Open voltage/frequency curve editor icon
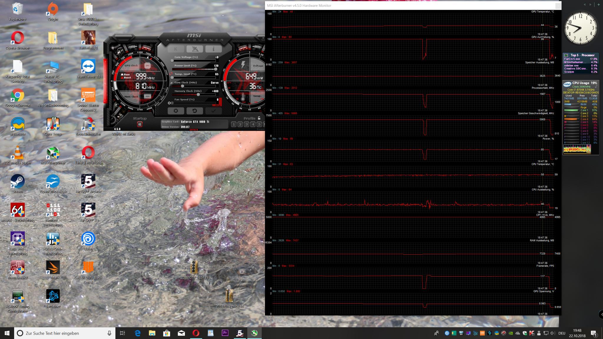 171,83
